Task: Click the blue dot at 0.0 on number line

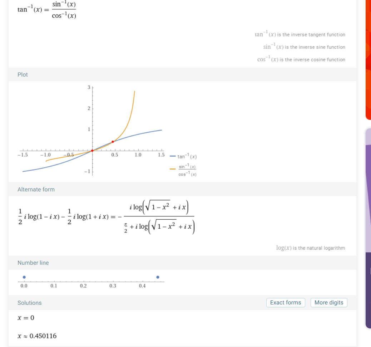Action: point(24,277)
